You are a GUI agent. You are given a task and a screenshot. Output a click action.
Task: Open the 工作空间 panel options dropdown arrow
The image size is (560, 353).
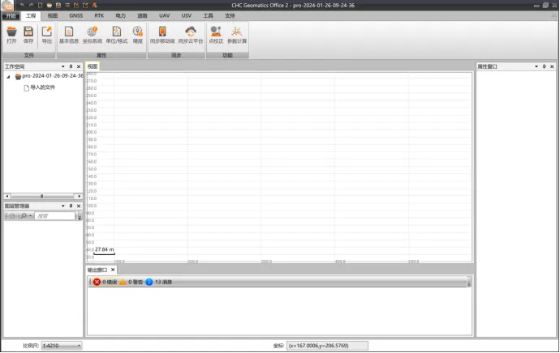tap(62, 66)
